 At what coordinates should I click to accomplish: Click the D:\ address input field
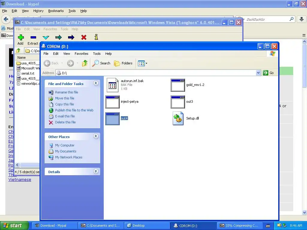coord(156,73)
